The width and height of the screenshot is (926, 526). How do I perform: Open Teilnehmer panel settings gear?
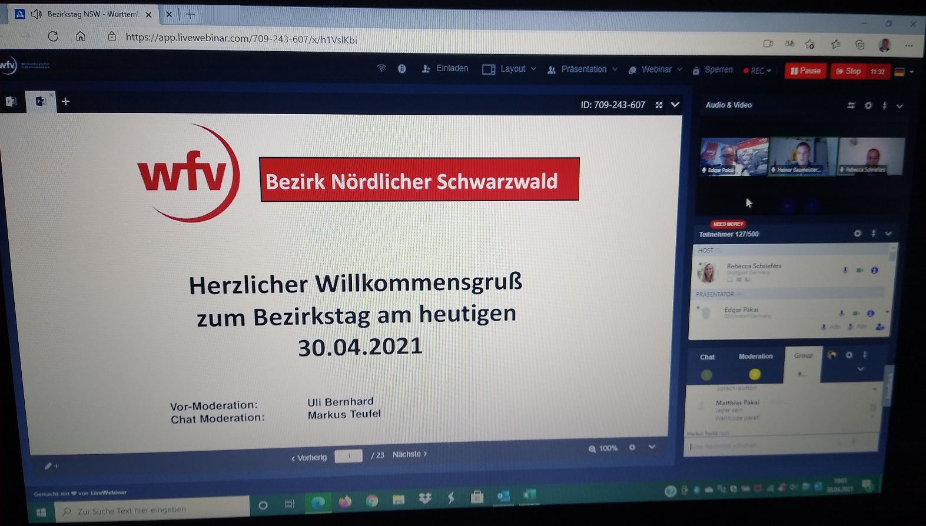(857, 234)
